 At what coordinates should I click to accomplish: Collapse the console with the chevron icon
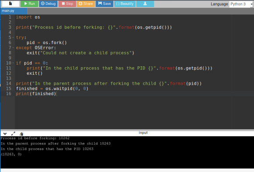pos(5,134)
